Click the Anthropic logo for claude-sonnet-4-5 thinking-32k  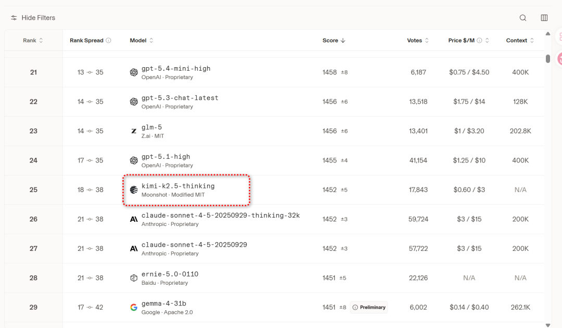(x=134, y=219)
